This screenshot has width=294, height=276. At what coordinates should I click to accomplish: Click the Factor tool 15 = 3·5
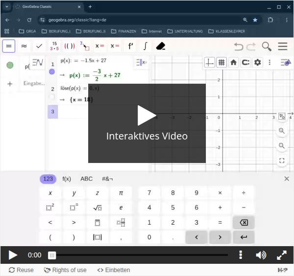coord(54,46)
